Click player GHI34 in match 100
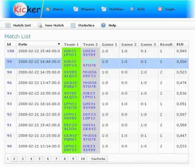This screenshot has width=195, height=167. click(89, 51)
